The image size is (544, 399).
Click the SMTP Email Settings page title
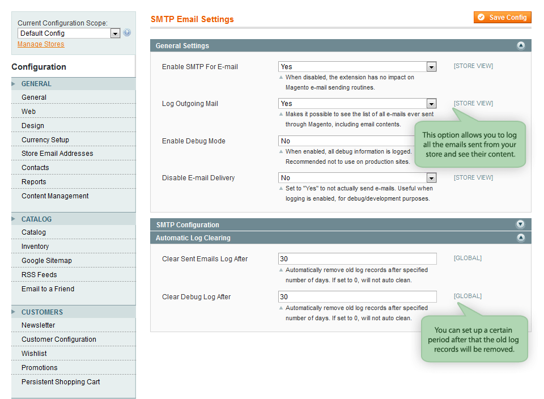click(192, 19)
